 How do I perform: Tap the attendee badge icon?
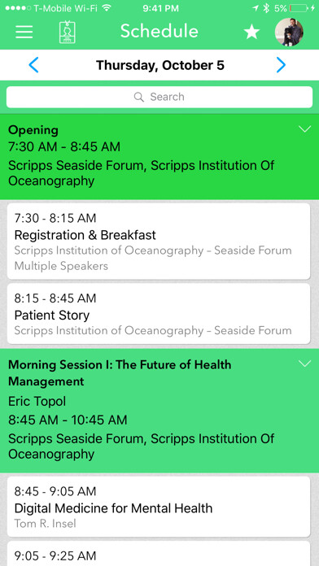68,33
